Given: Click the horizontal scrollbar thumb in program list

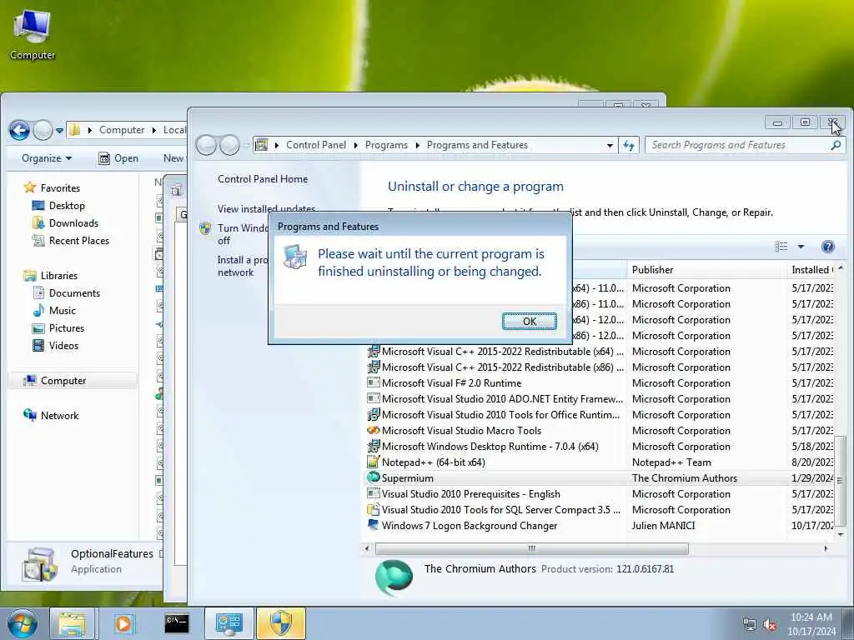Looking at the screenshot, I should [x=531, y=548].
